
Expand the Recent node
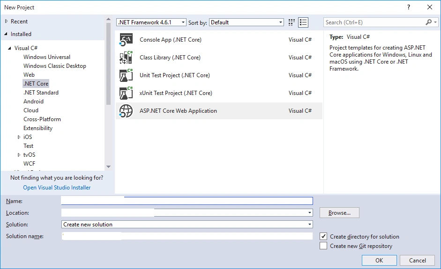point(6,21)
